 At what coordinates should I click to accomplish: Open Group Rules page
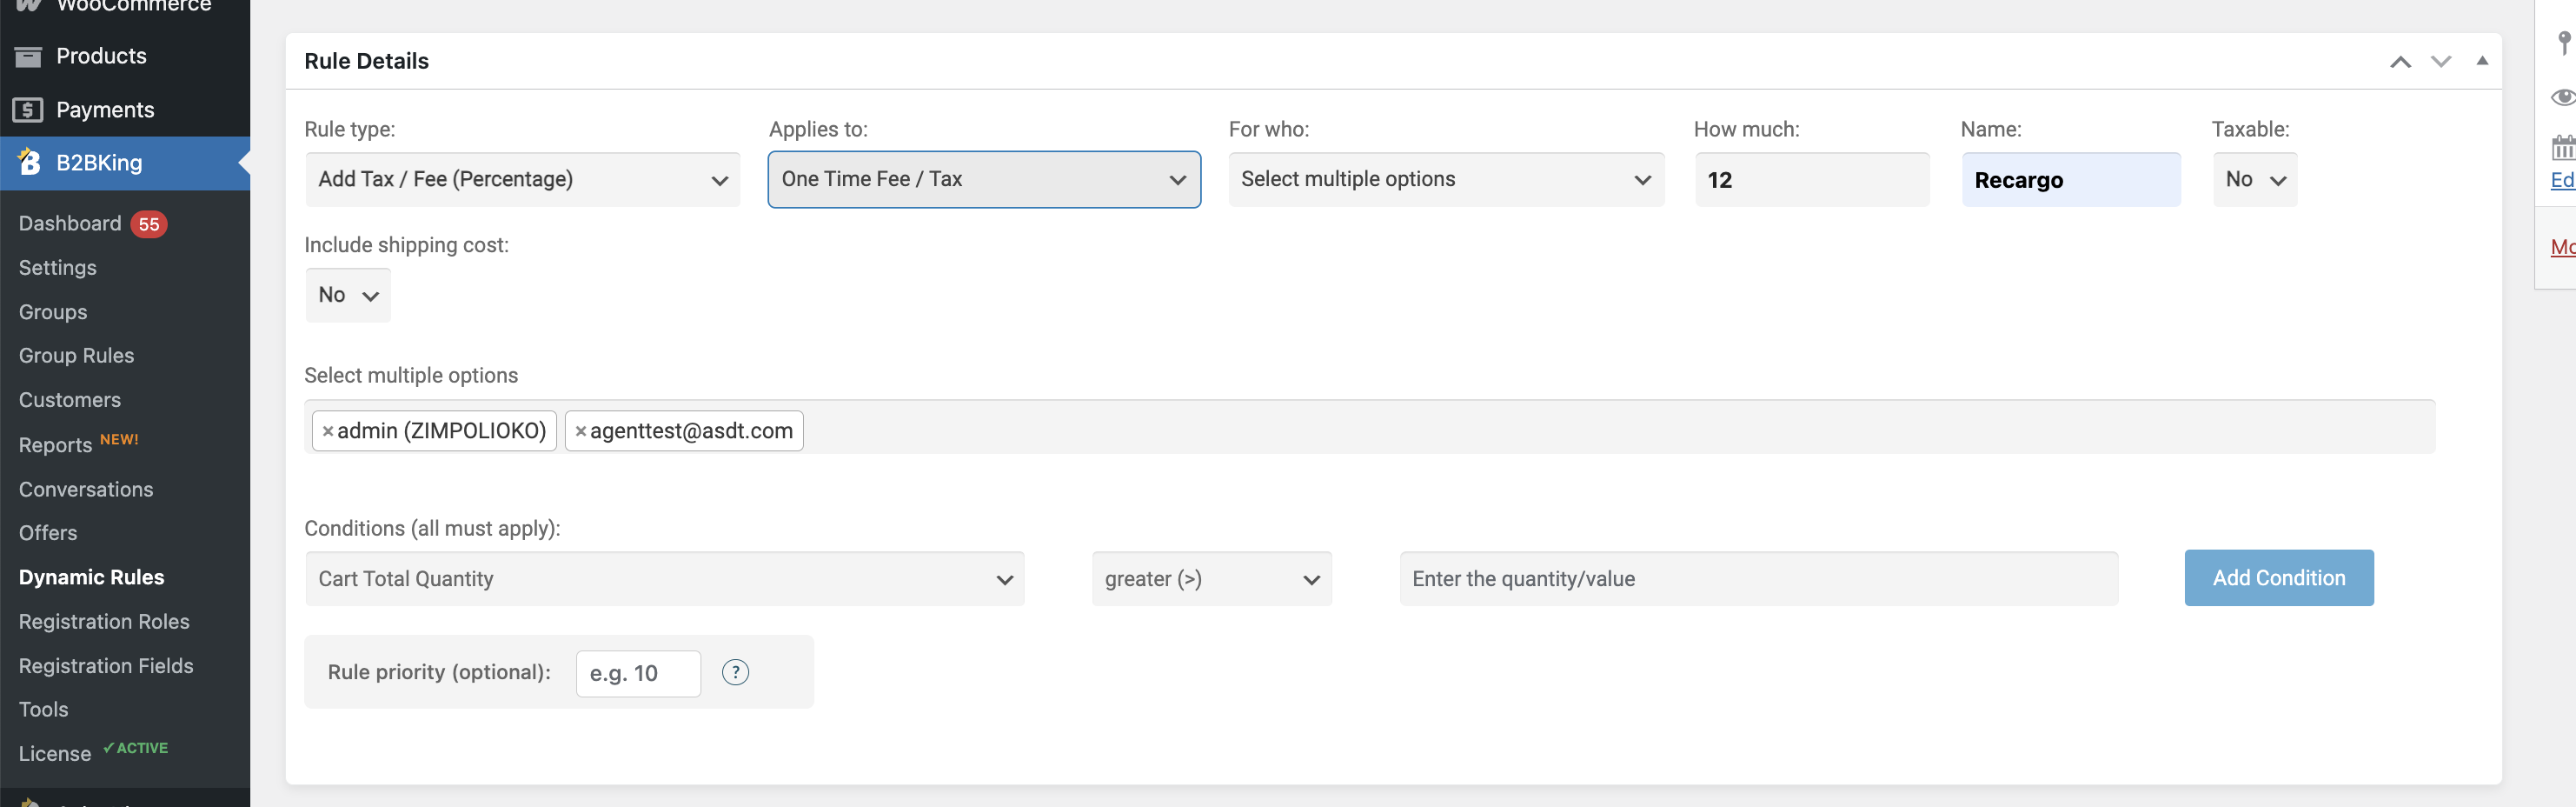[76, 356]
